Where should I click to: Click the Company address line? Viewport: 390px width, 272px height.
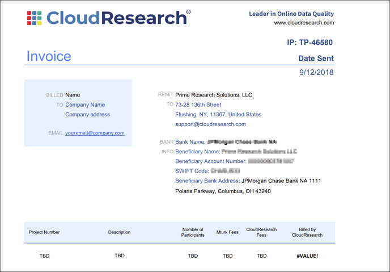pos(87,114)
